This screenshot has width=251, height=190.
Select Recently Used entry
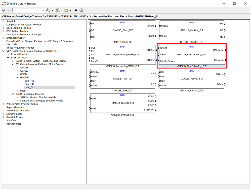(14, 124)
